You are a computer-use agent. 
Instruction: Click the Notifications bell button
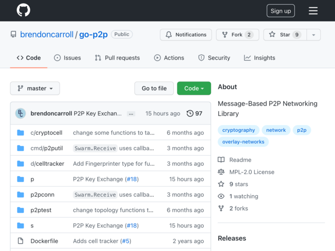(x=186, y=35)
